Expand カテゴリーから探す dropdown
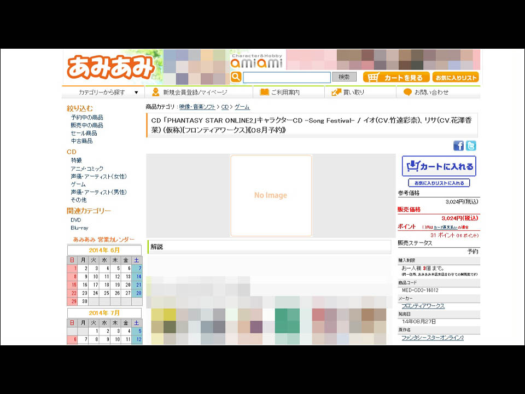 (103, 92)
